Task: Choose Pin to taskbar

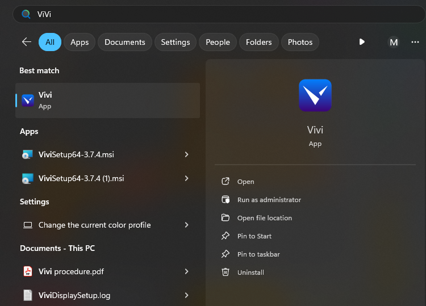Action: click(x=258, y=254)
